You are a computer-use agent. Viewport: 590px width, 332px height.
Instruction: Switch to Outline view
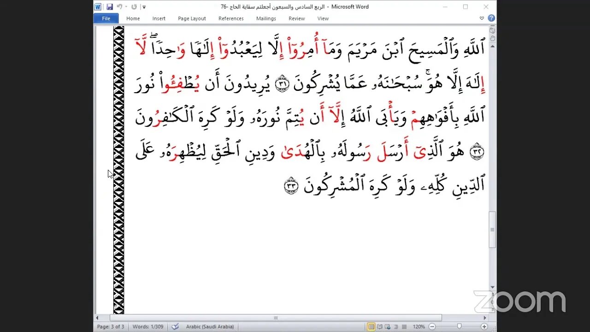395,326
